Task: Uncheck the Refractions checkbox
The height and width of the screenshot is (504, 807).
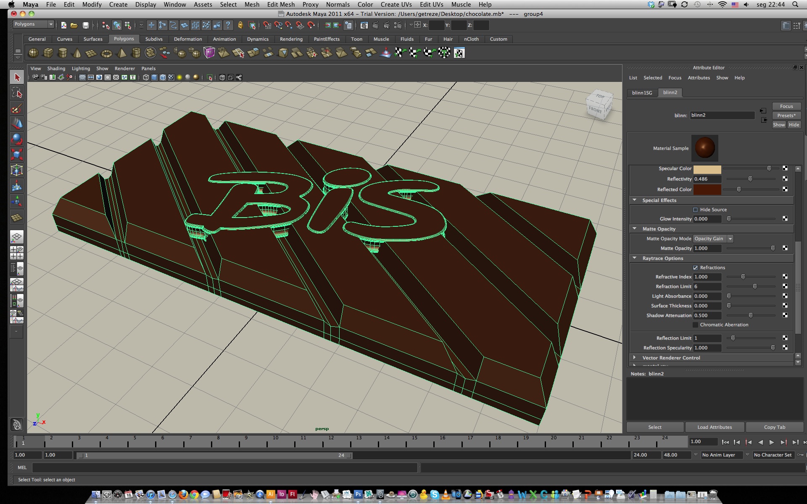Action: point(695,268)
